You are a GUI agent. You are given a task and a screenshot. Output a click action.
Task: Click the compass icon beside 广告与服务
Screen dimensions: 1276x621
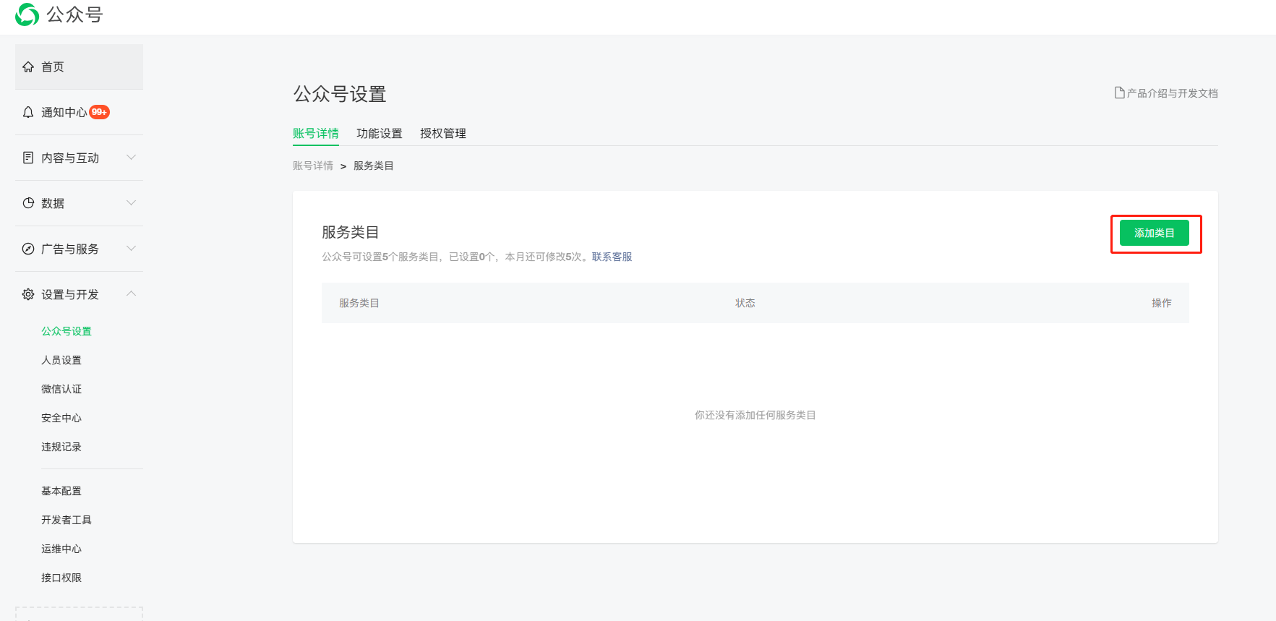pyautogui.click(x=28, y=249)
